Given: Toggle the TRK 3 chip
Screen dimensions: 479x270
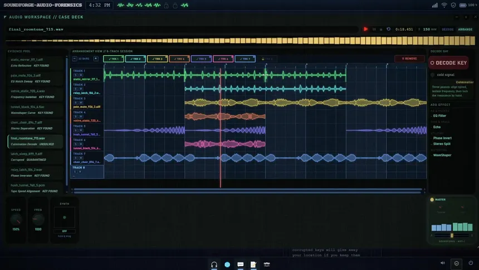Looking at the screenshot, I should click(157, 59).
